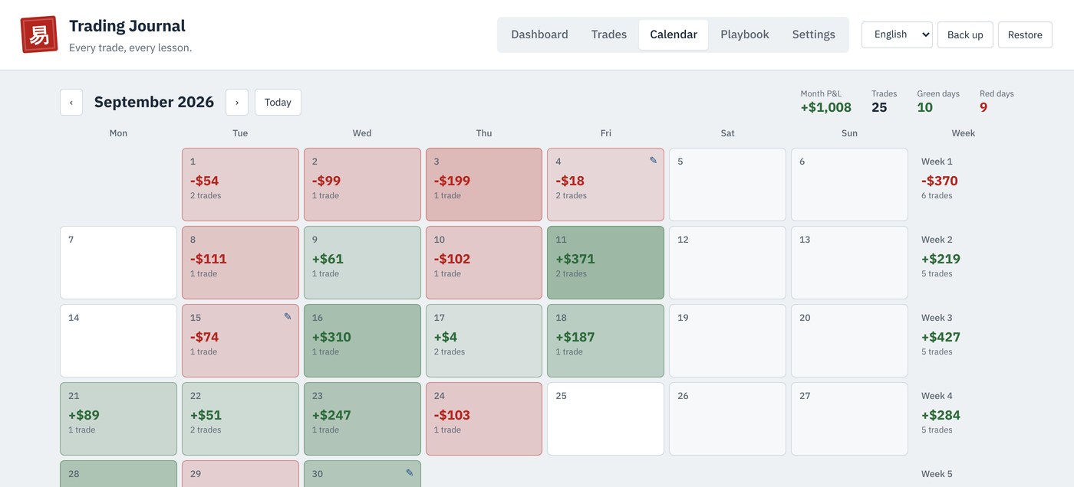
Task: Click the 'Every trade, every lesson.' tagline
Action: point(130,47)
